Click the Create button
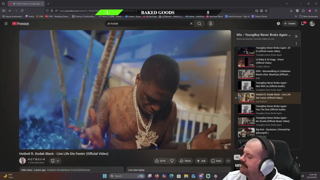 point(289,23)
